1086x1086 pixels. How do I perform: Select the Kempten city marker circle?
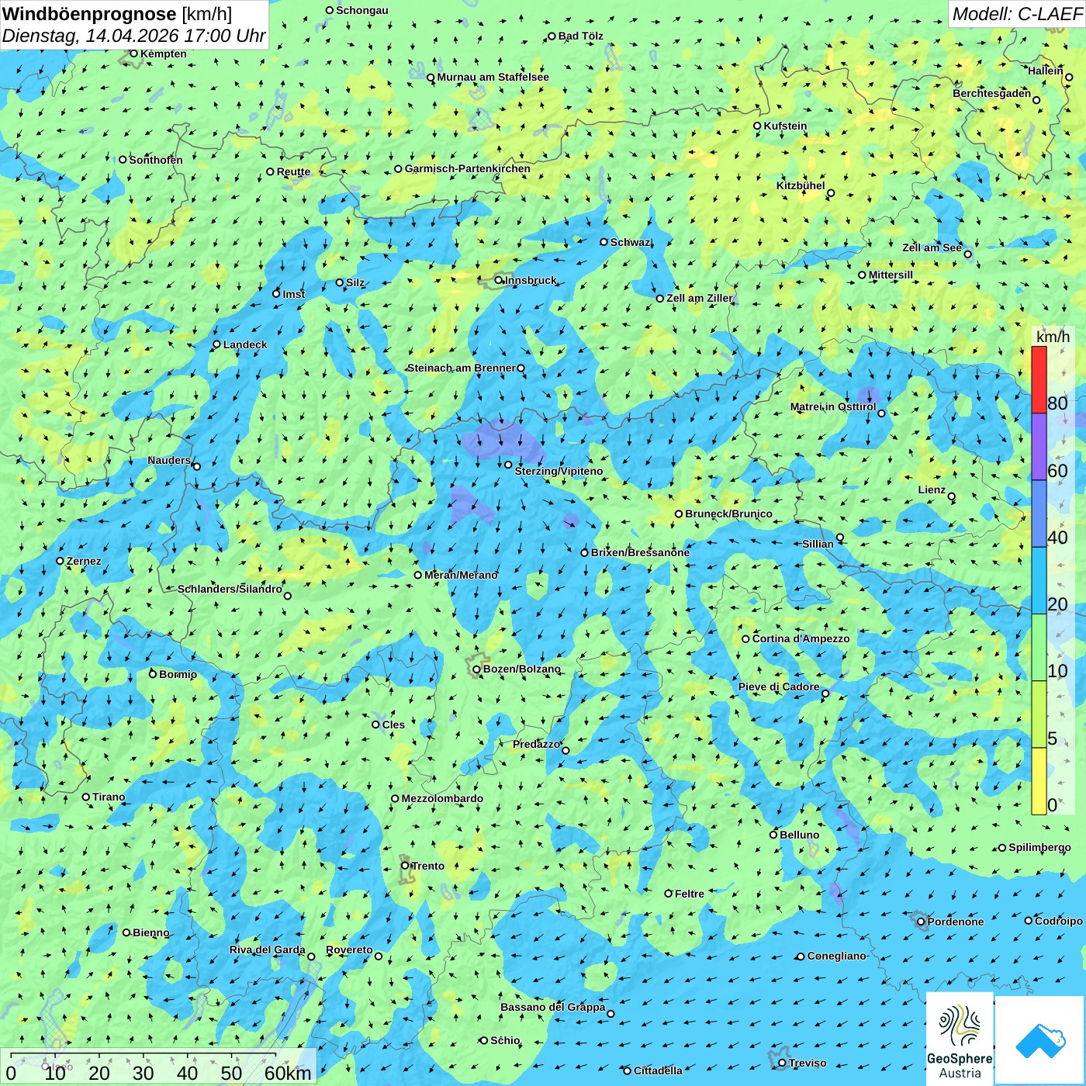coord(133,54)
